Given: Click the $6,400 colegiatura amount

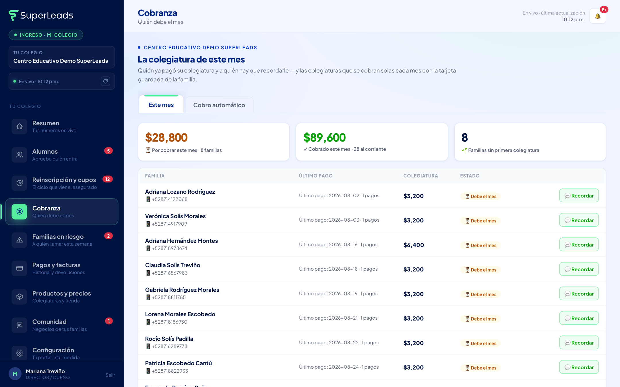Looking at the screenshot, I should [414, 245].
